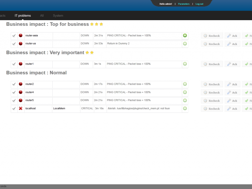Click Log out in the top bar
Screen dimensions: 252x189
[199, 4]
